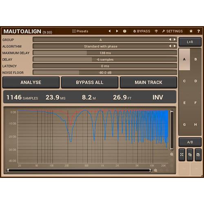Viewport: 204px width, 204px height.
Task: Click the Latency field showing 0 ms
Action: pyautogui.click(x=105, y=66)
